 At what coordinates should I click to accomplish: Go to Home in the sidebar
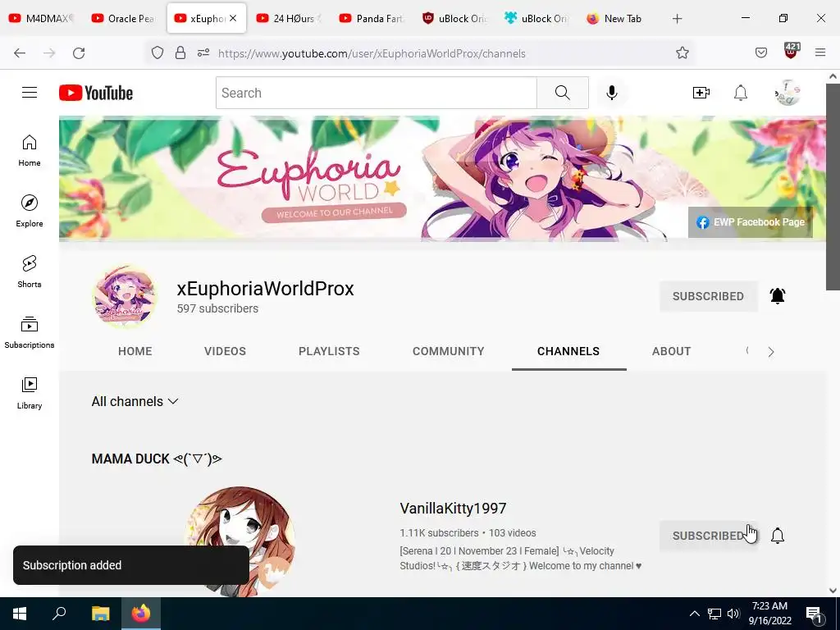tap(30, 151)
